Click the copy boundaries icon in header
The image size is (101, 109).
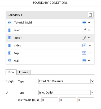(91, 15)
